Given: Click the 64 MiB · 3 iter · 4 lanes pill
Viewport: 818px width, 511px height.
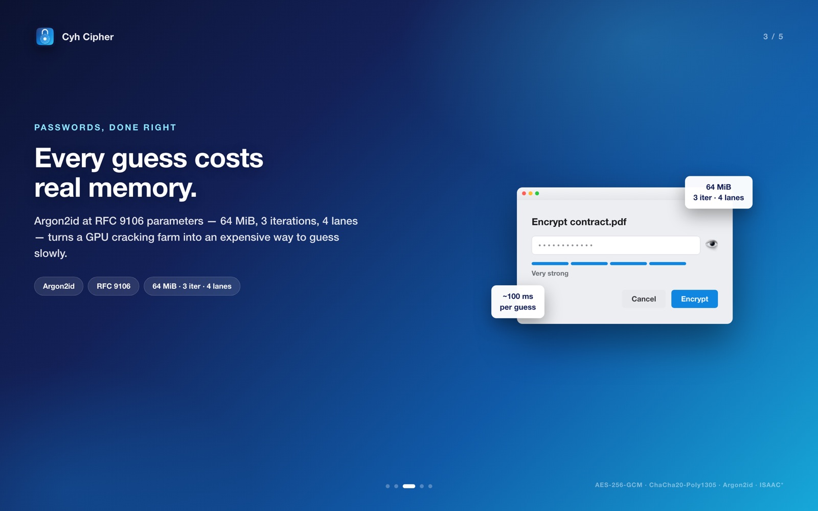Looking at the screenshot, I should tap(192, 286).
